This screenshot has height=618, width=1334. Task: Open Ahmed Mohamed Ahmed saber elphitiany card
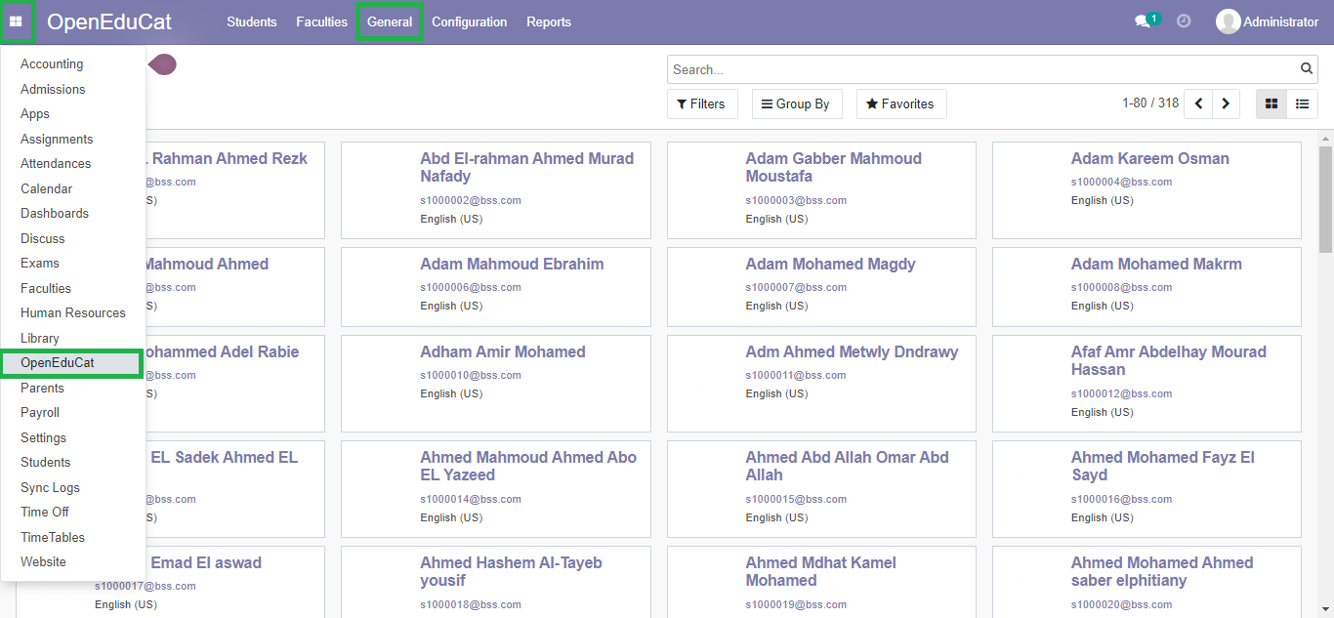[x=1146, y=582]
